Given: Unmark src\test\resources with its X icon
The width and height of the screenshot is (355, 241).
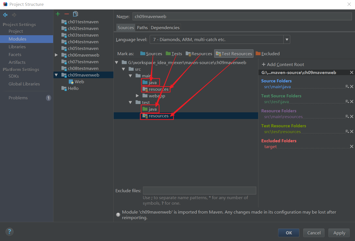Looking at the screenshot, I should point(352,131).
